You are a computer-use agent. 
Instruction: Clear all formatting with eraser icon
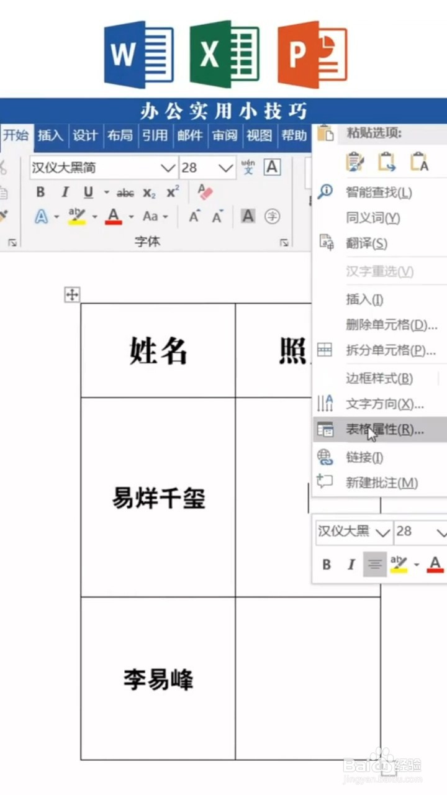tap(205, 192)
